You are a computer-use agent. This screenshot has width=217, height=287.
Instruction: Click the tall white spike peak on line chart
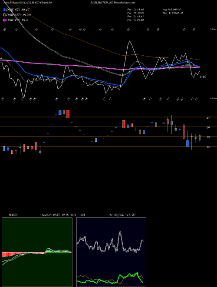130,41
